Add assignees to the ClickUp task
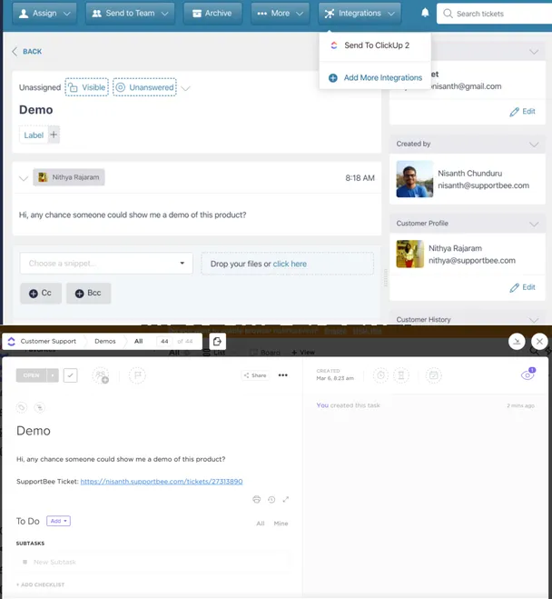The width and height of the screenshot is (552, 599). pos(101,375)
